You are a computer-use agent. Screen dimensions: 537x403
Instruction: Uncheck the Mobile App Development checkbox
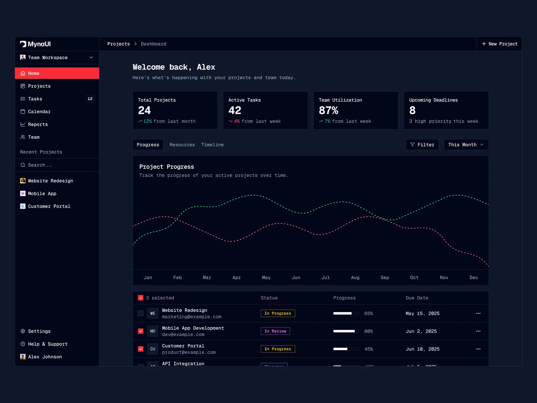141,331
